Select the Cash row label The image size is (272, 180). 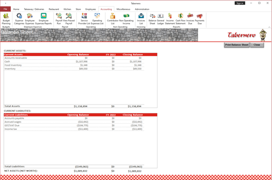(x=7, y=62)
